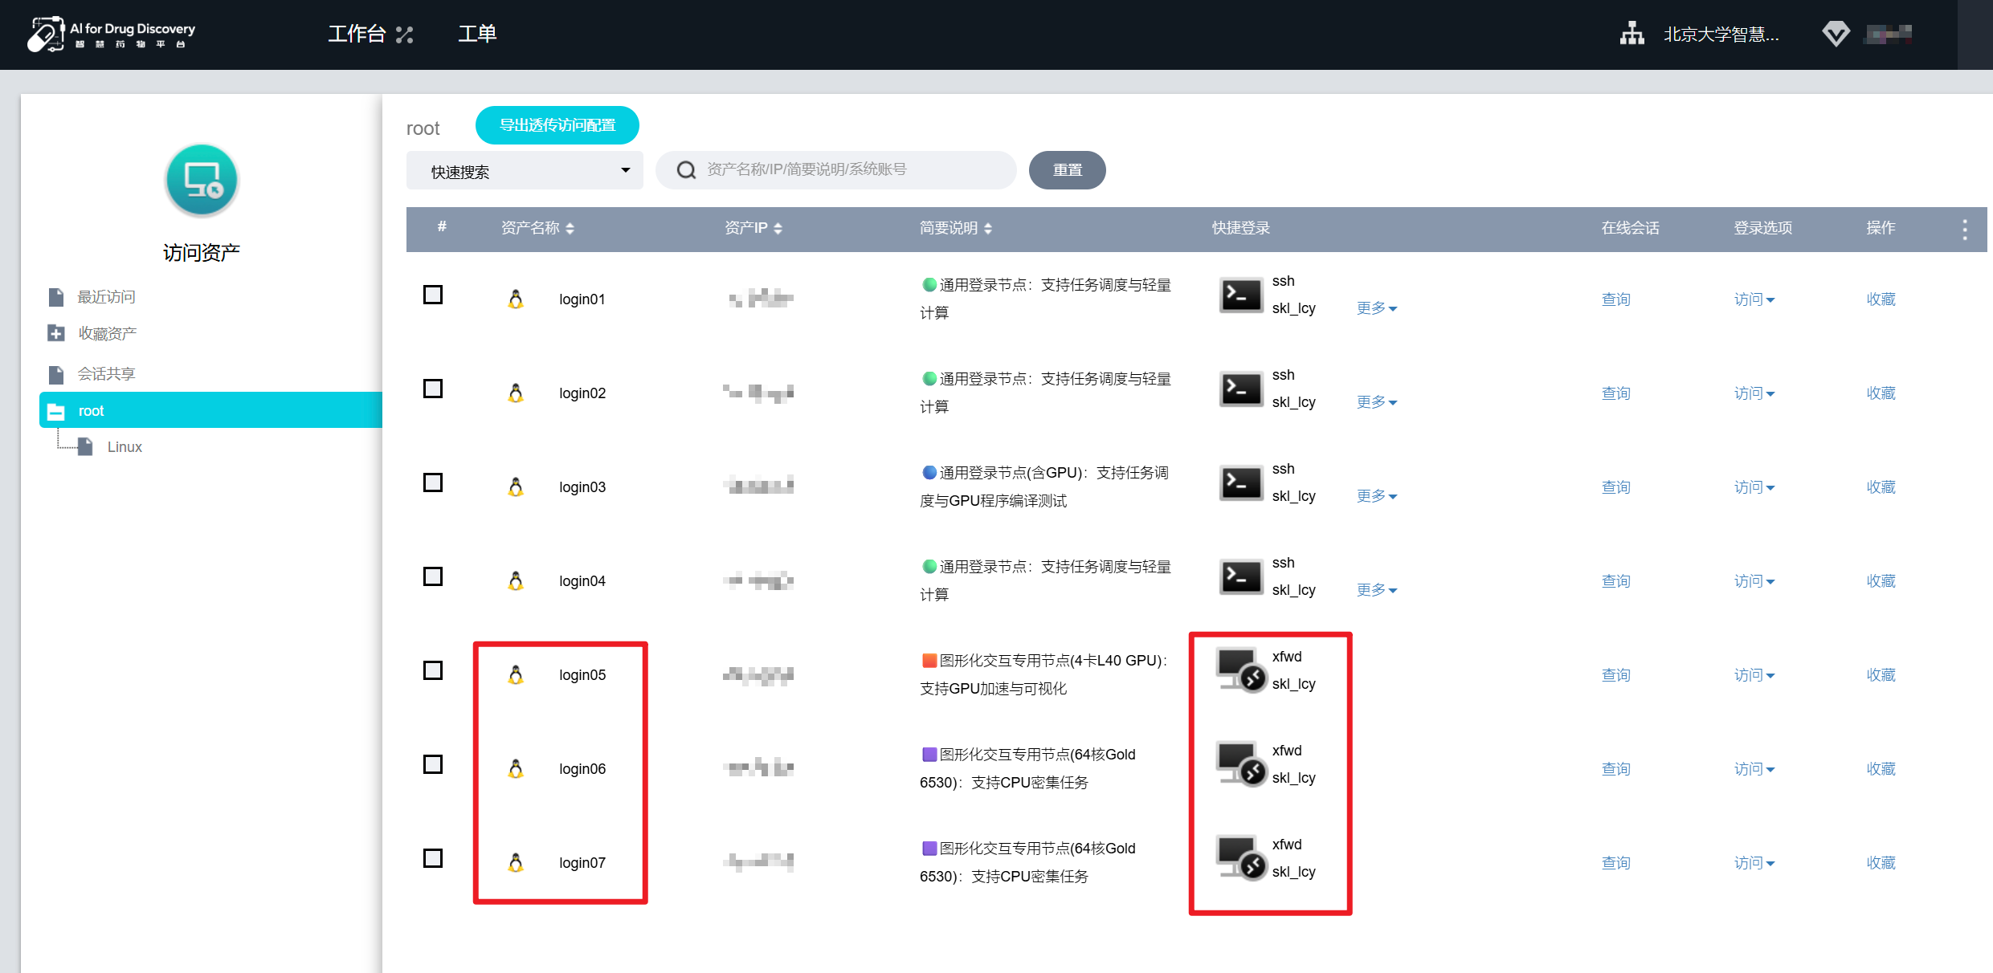Image resolution: width=1993 pixels, height=973 pixels.
Task: Click the green status dot for login01
Action: (929, 284)
